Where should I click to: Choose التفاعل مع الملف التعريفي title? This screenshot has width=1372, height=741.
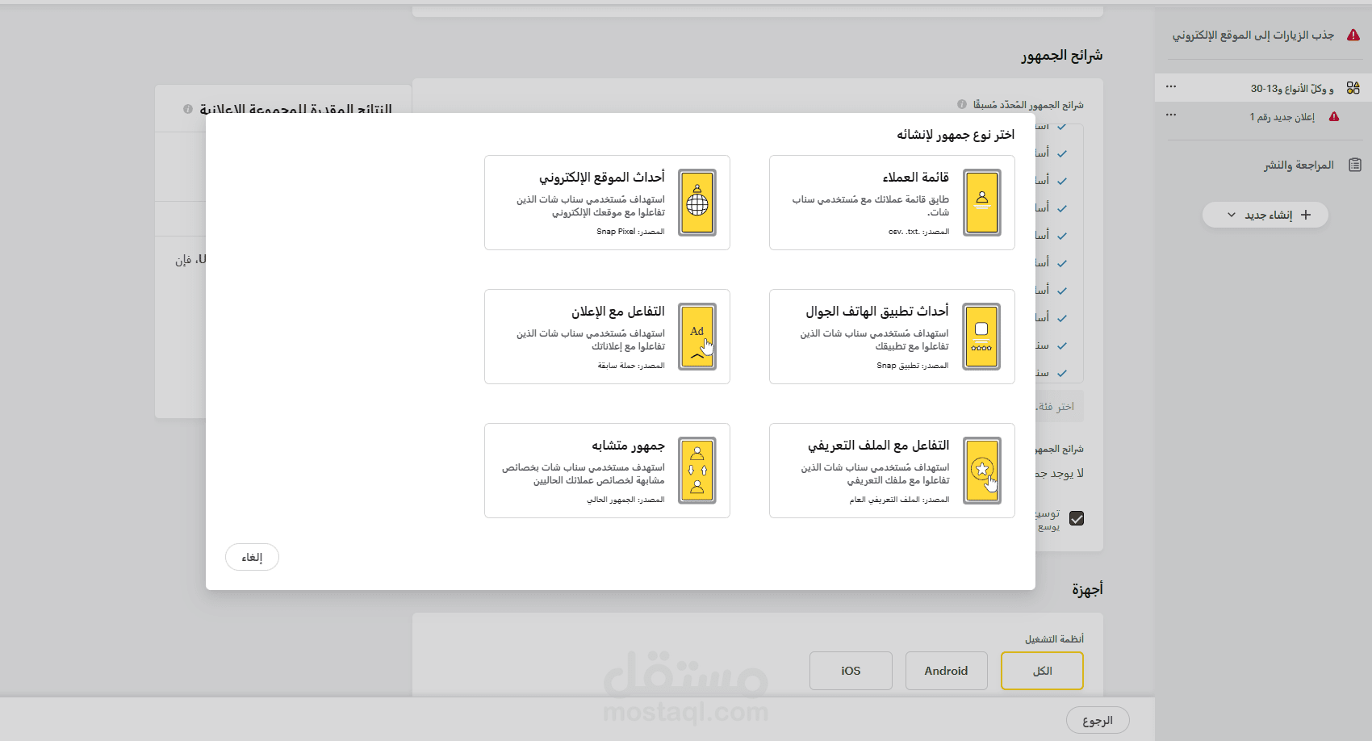[879, 445]
